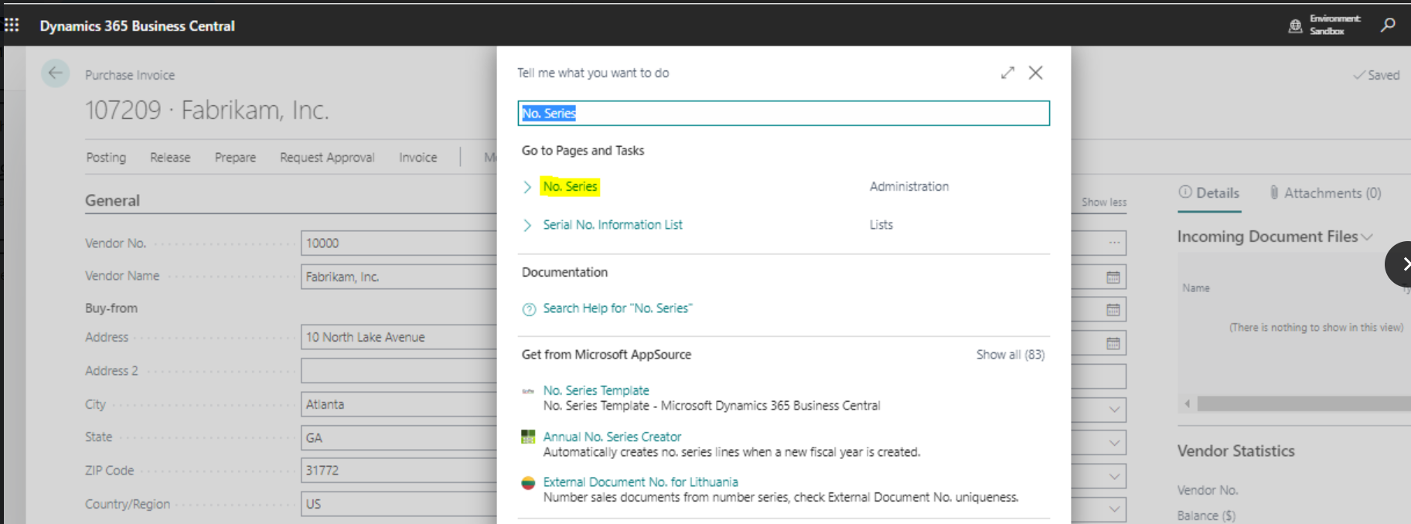Image resolution: width=1411 pixels, height=524 pixels.
Task: Click the General section heading
Action: coord(112,201)
